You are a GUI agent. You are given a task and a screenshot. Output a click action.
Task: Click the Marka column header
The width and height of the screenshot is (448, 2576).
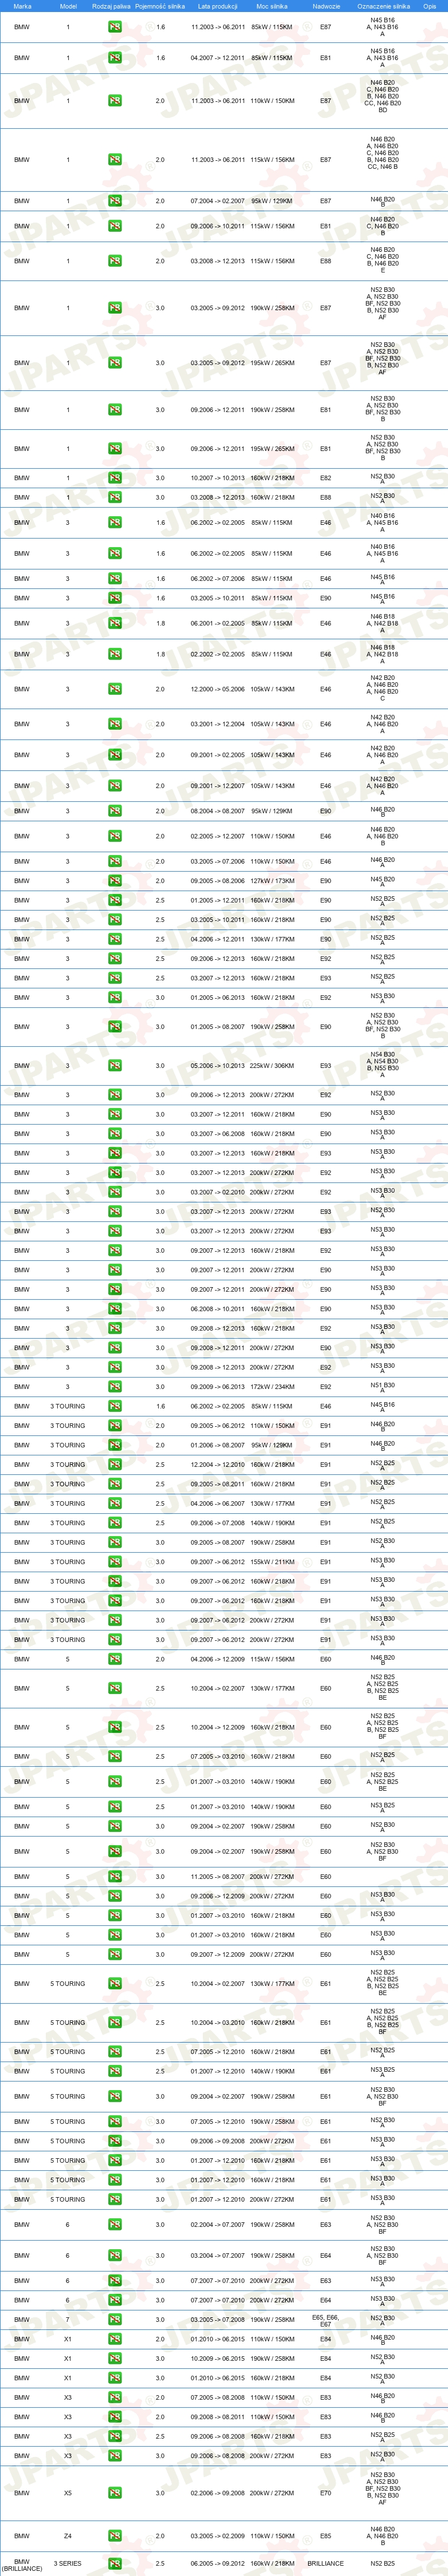click(22, 6)
